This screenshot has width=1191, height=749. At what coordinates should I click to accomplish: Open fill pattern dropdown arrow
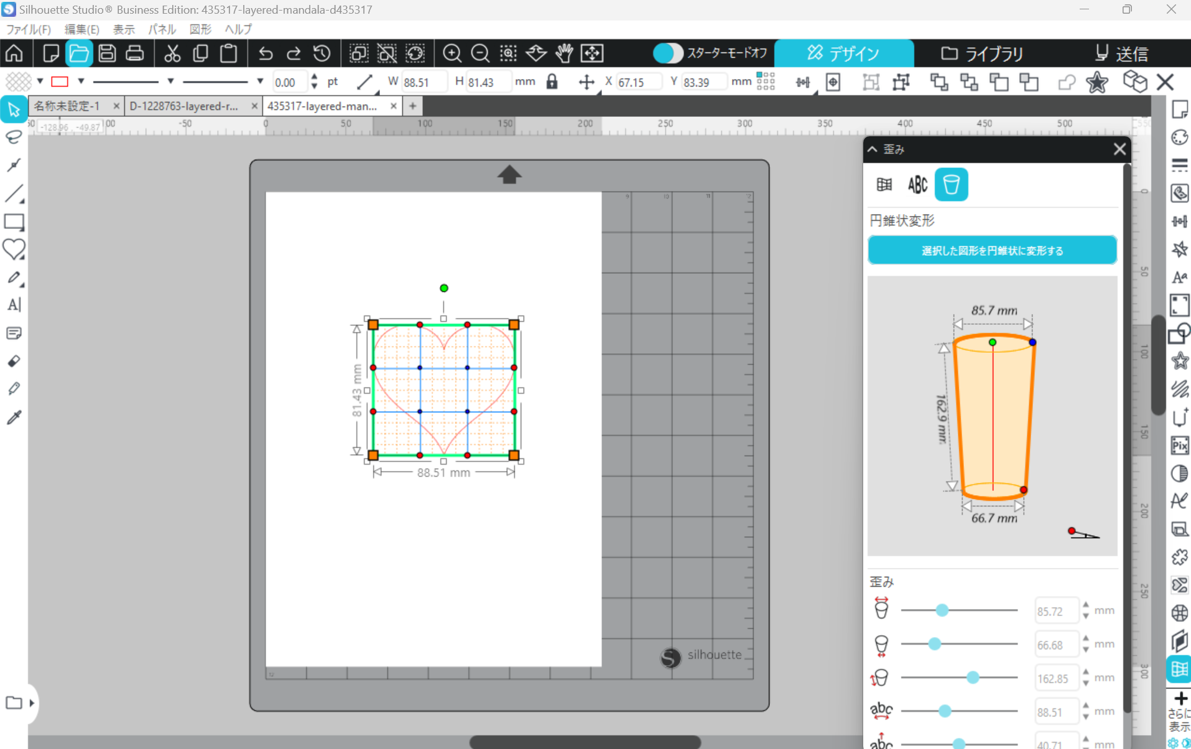40,81
